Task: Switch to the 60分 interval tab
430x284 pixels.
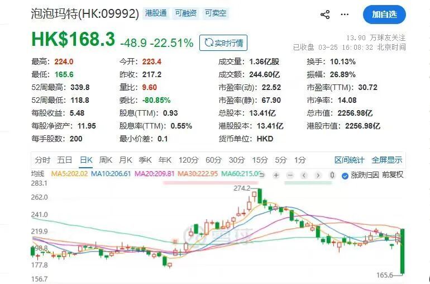Action: pyautogui.click(x=213, y=159)
